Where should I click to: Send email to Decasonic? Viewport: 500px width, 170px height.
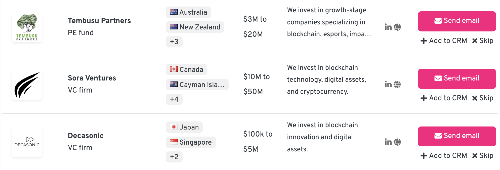pos(457,136)
